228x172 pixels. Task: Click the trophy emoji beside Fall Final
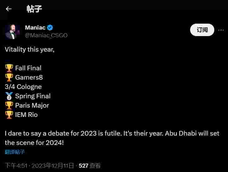[9, 68]
